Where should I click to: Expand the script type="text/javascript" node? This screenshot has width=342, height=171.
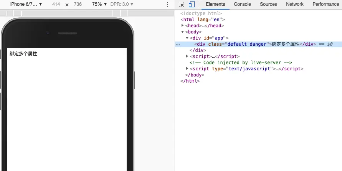[187, 68]
